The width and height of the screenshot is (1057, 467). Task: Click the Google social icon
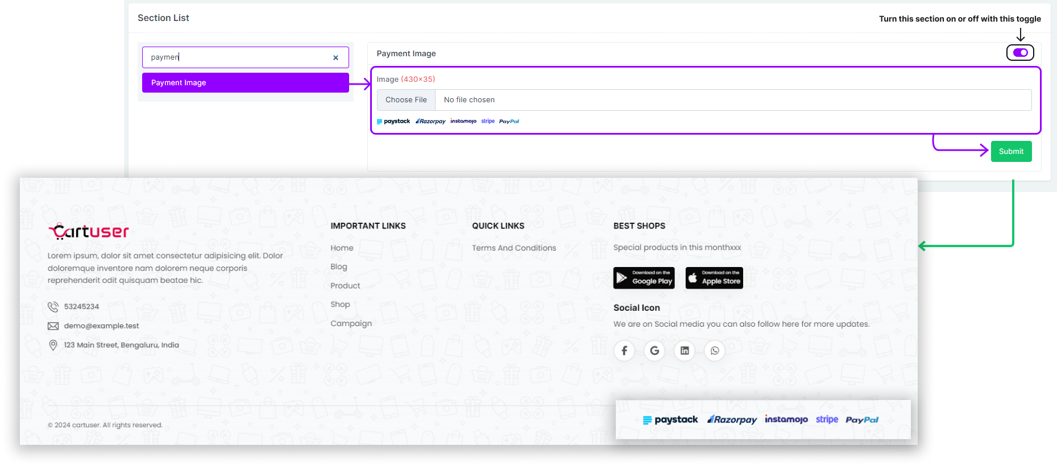tap(654, 351)
